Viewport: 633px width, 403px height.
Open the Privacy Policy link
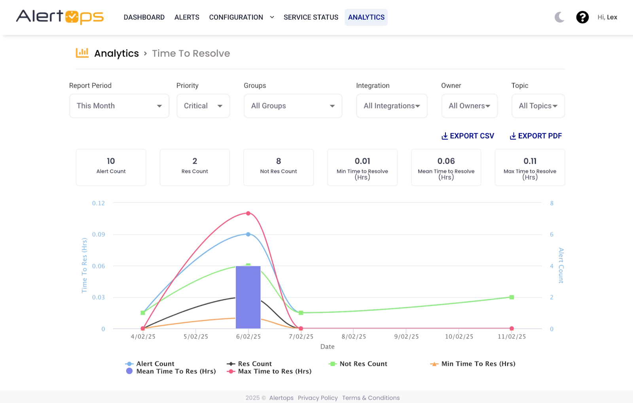coord(318,398)
